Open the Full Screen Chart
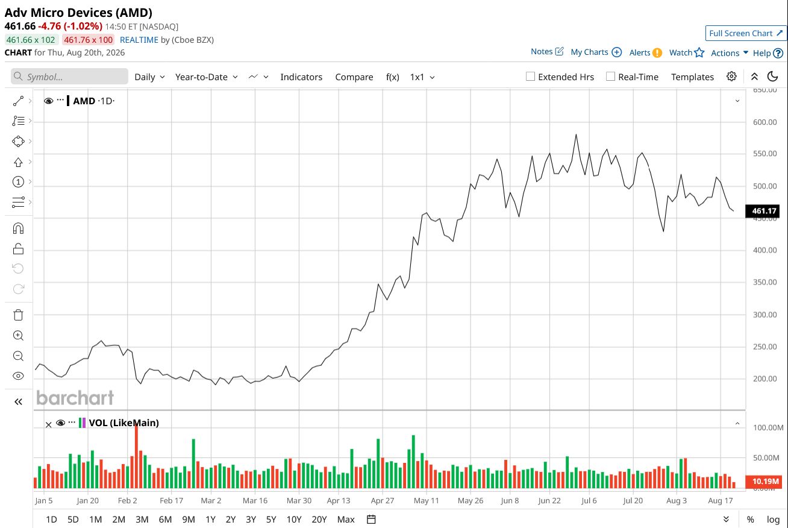Image resolution: width=788 pixels, height=528 pixels. click(x=746, y=33)
